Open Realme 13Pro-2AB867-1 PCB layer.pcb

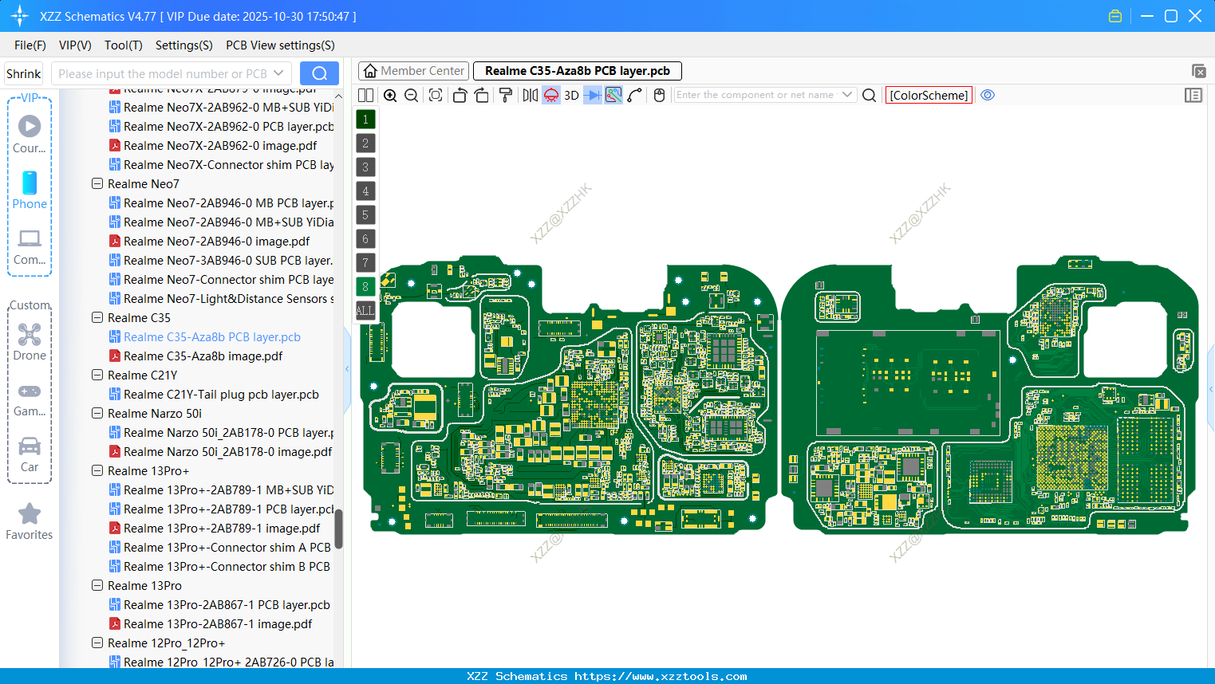227,605
